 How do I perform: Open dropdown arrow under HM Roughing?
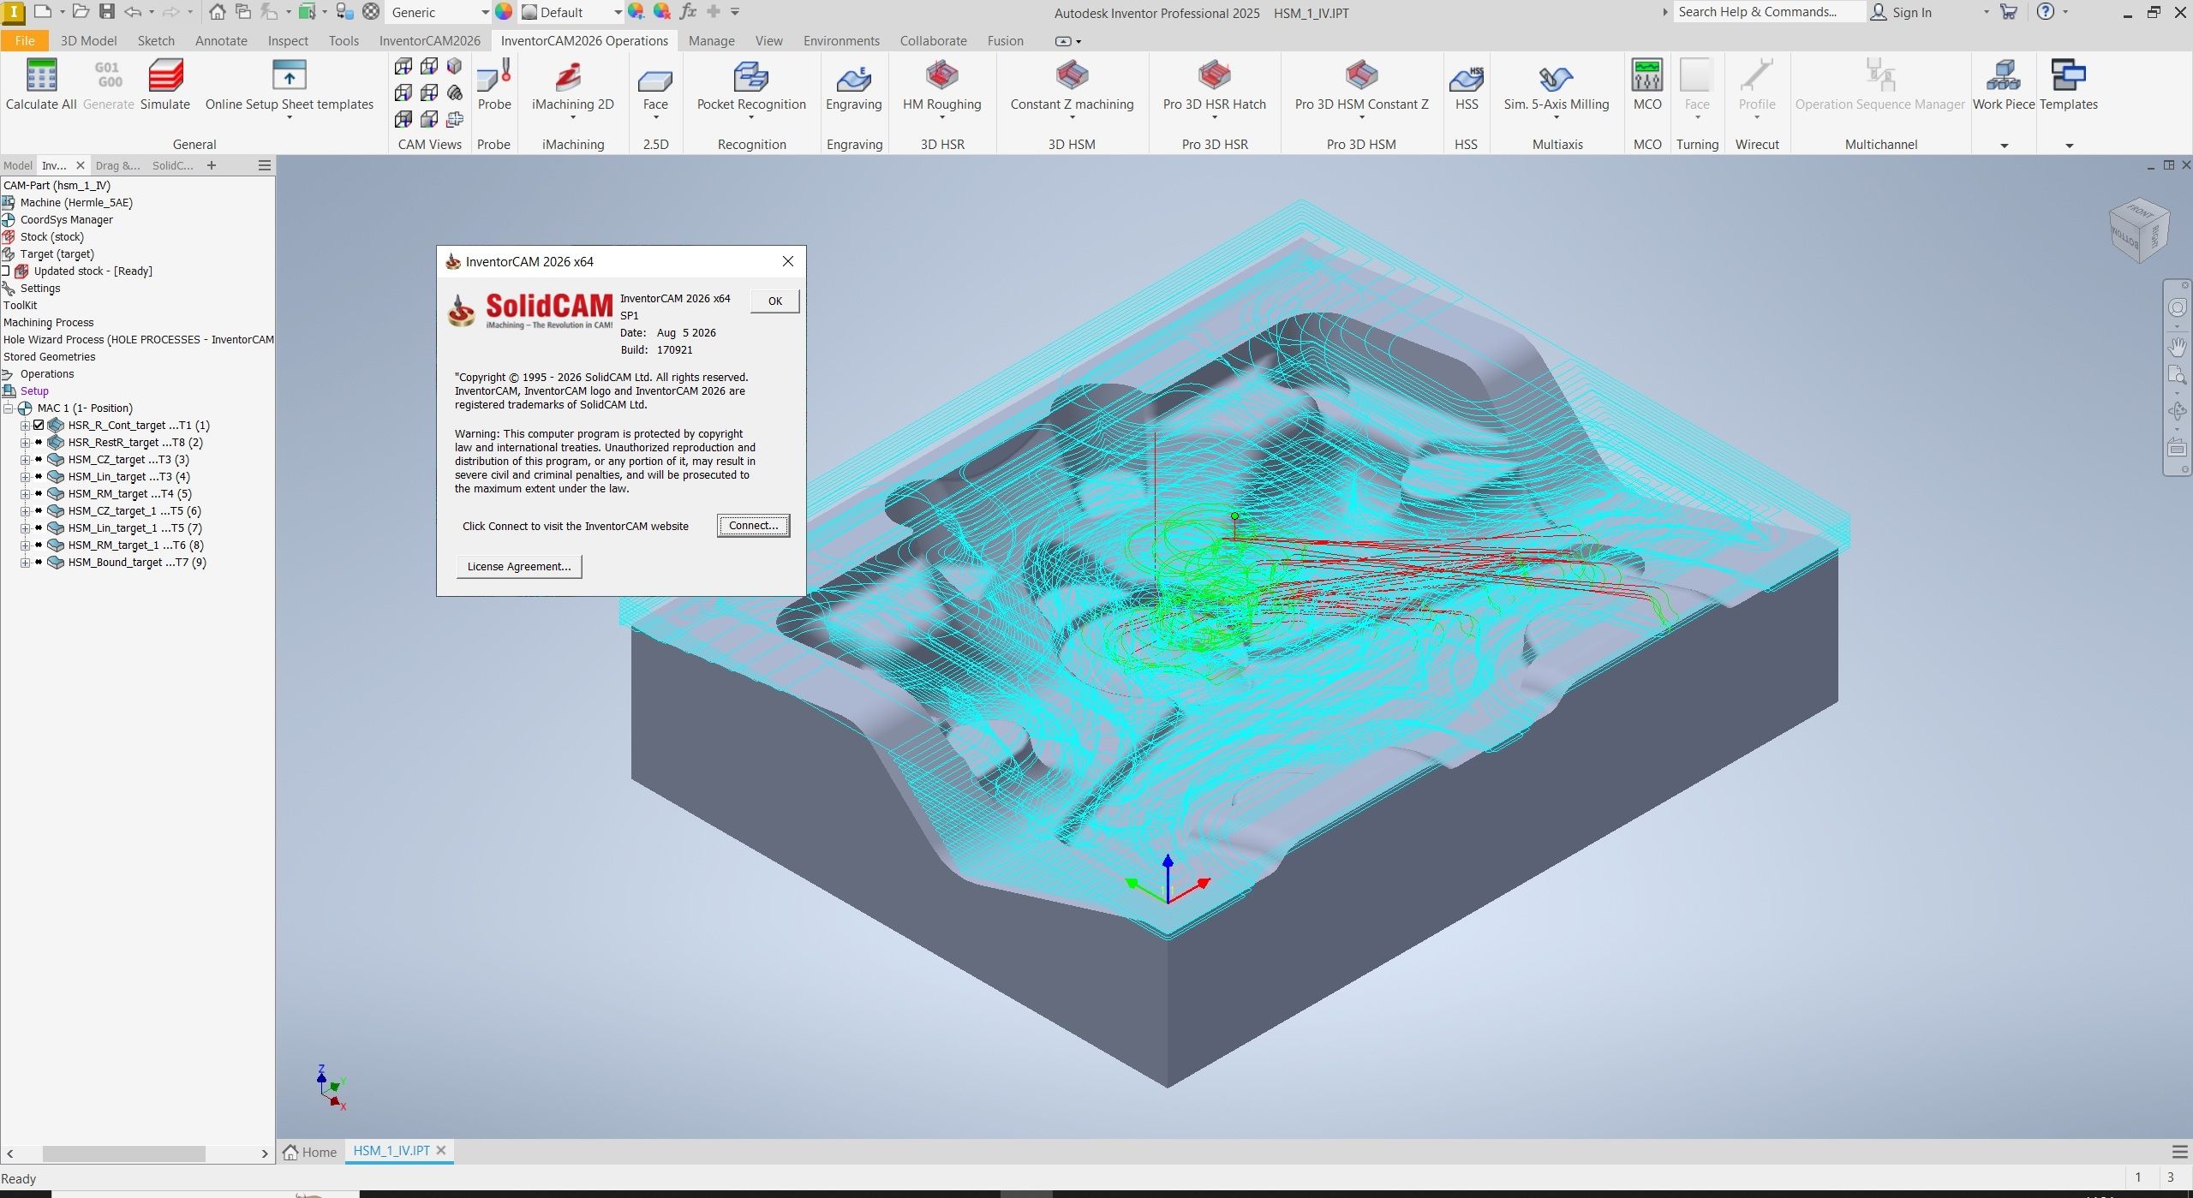pyautogui.click(x=941, y=117)
